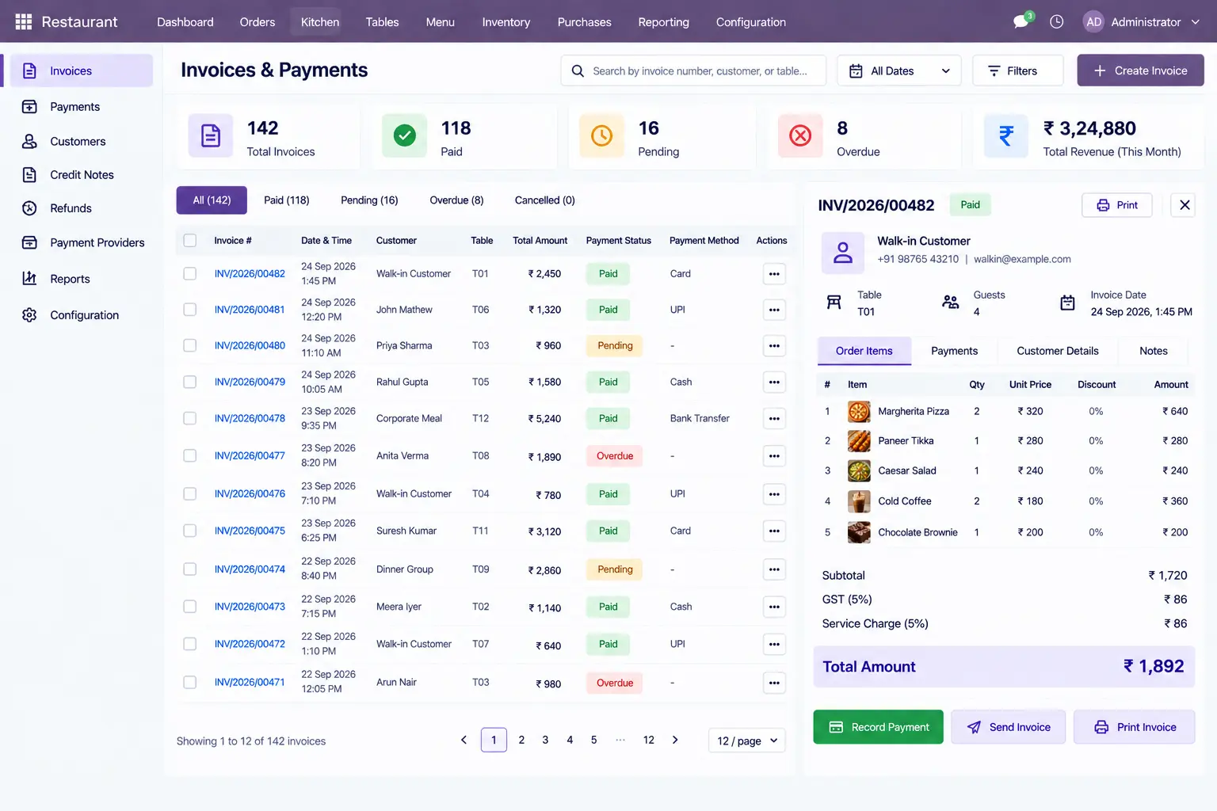The height and width of the screenshot is (811, 1217).
Task: Open the Payments tab in invoice detail
Action: (954, 351)
